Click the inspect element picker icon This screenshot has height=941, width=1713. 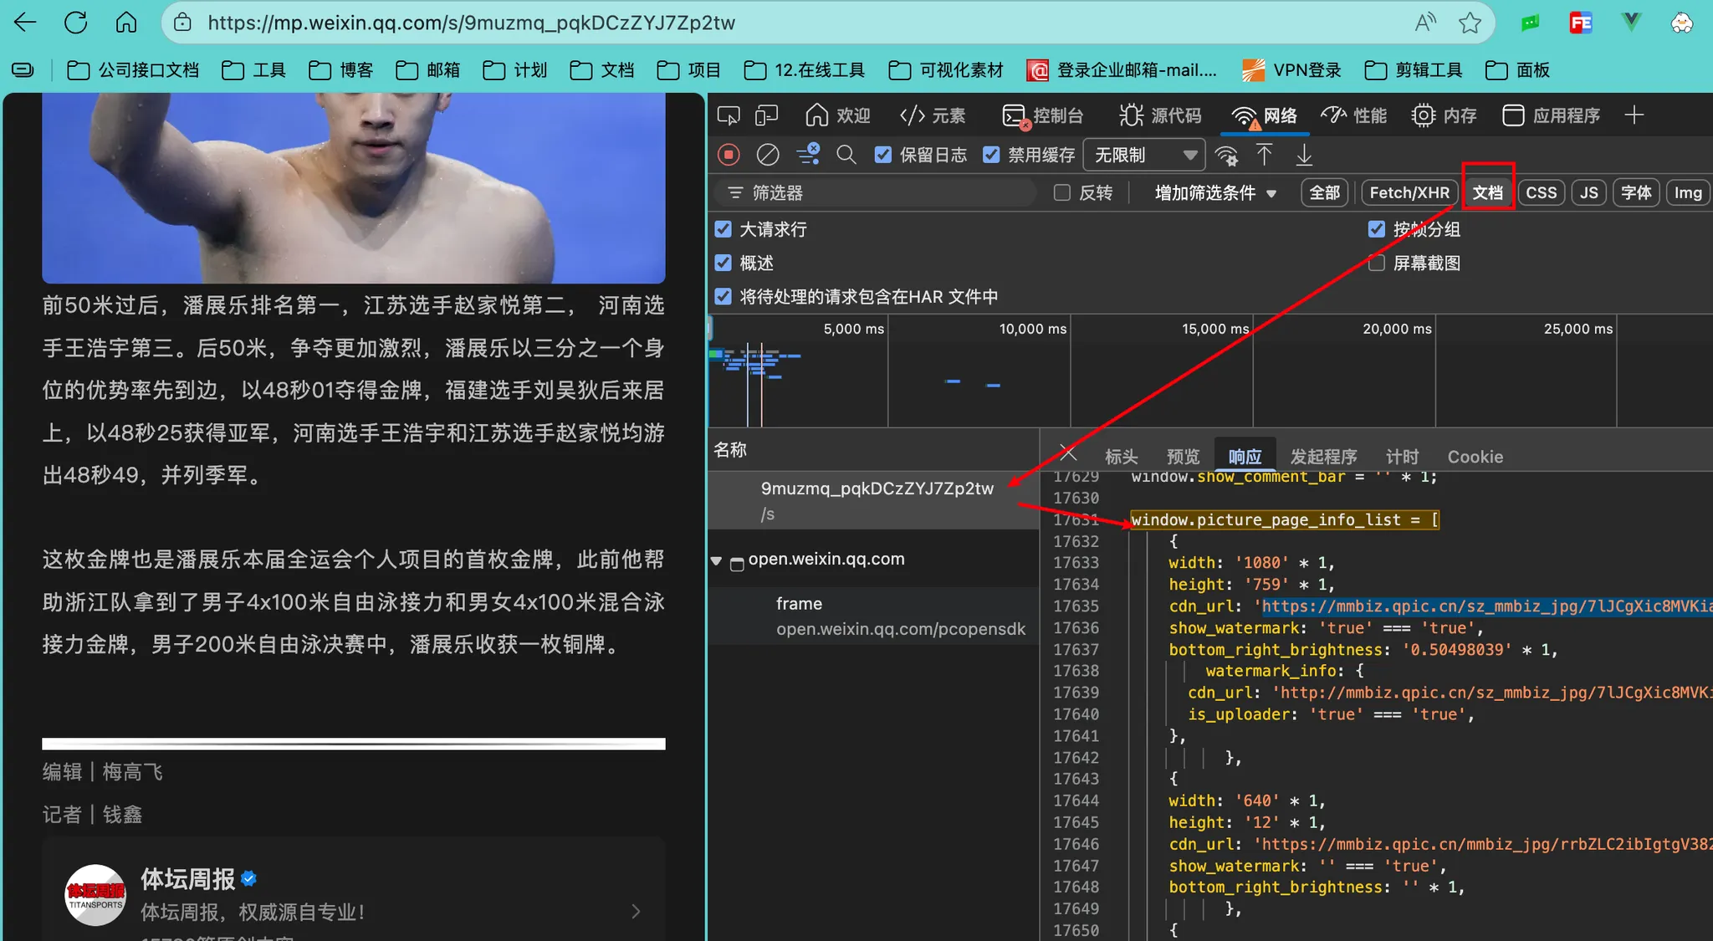point(729,115)
